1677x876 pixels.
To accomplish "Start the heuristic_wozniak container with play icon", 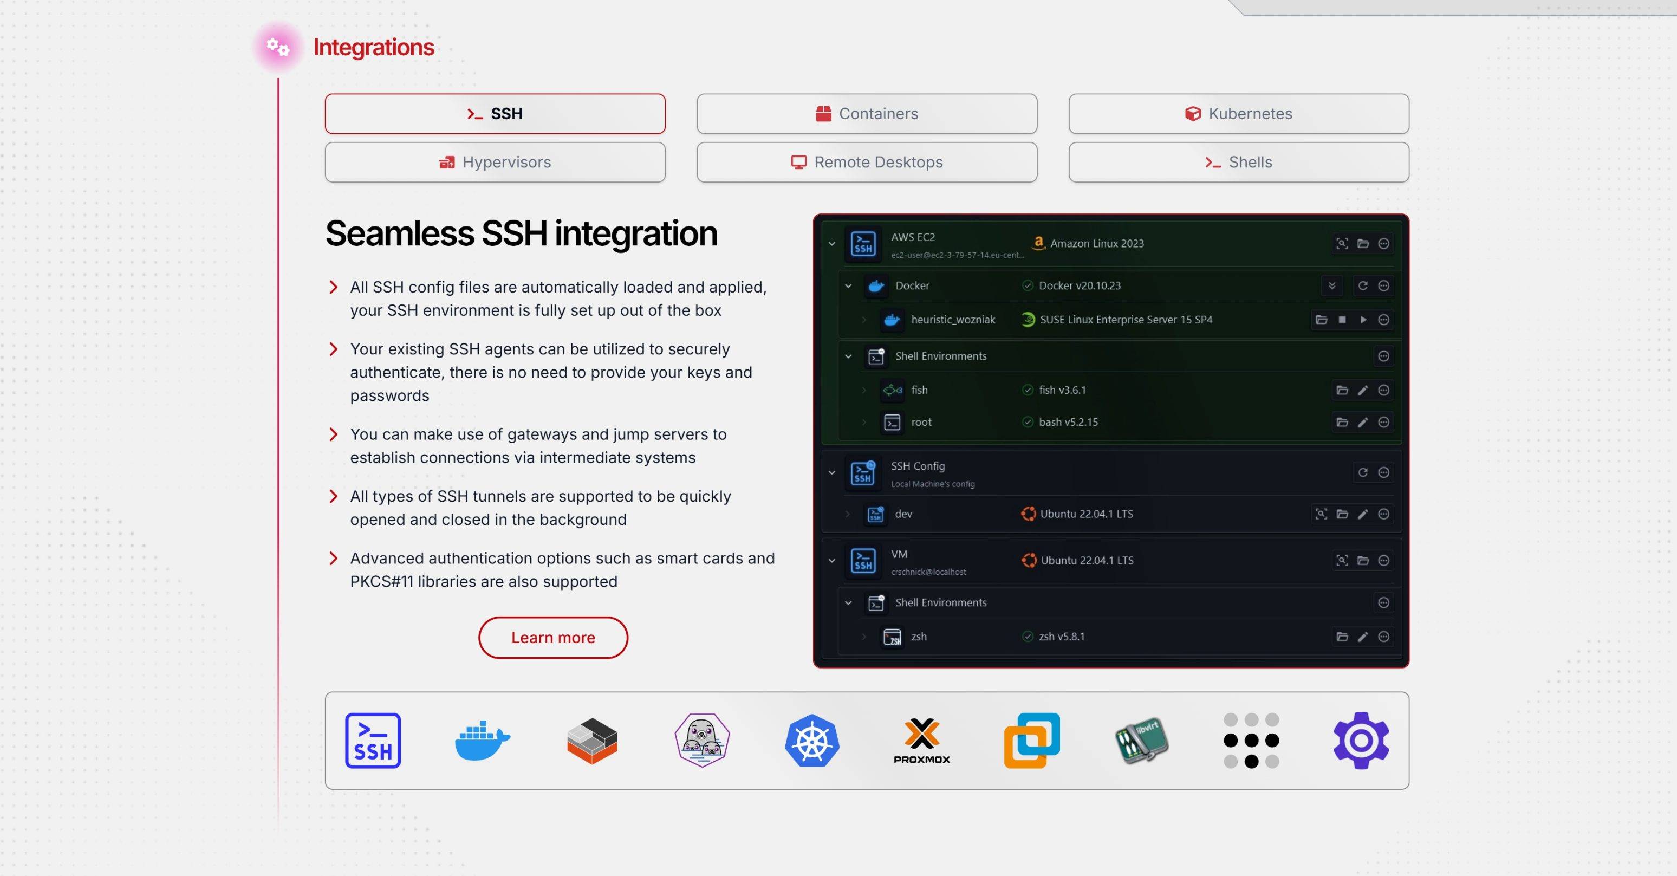I will [1363, 320].
